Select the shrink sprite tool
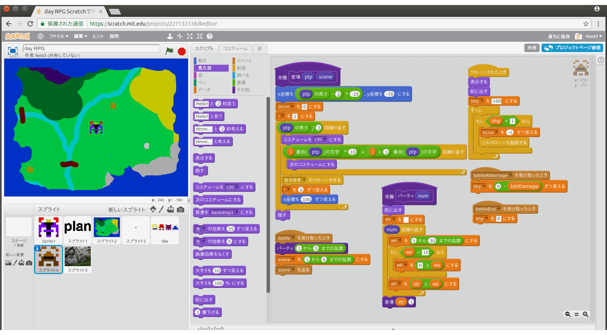The height and width of the screenshot is (335, 607). click(x=200, y=36)
